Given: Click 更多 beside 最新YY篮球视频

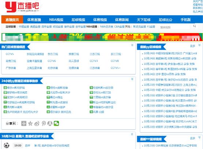Looking at the screenshot, I should pos(192,138).
